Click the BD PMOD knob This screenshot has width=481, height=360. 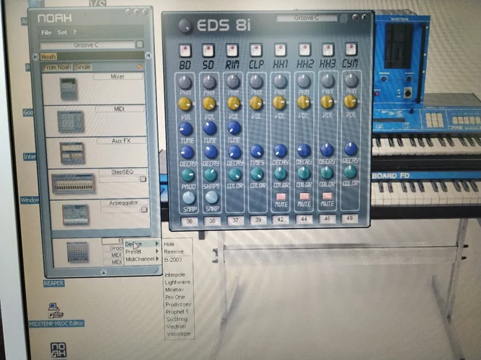tap(187, 175)
